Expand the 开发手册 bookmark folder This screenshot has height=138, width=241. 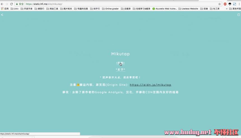point(26,9)
